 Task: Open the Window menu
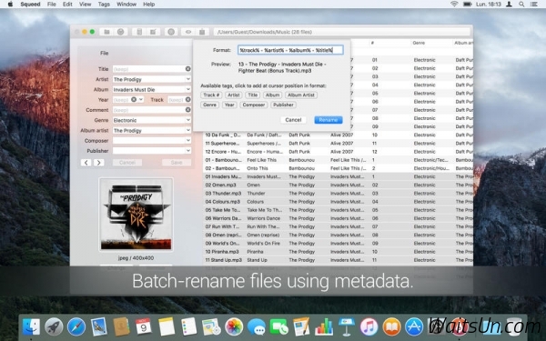tap(126, 5)
